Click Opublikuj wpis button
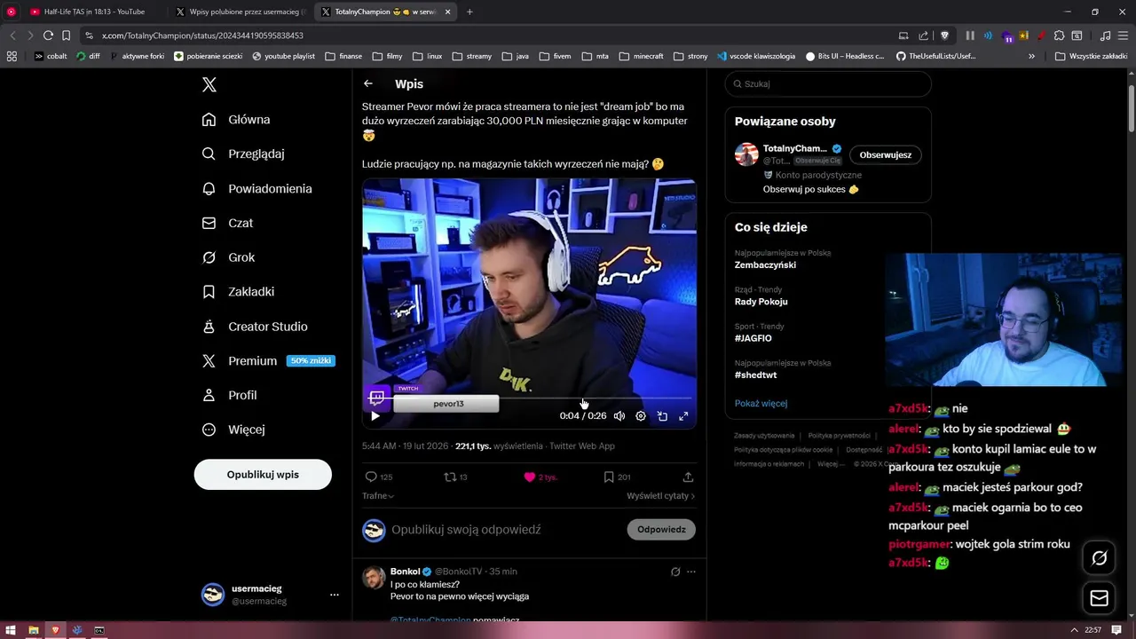The width and height of the screenshot is (1136, 639). [263, 474]
